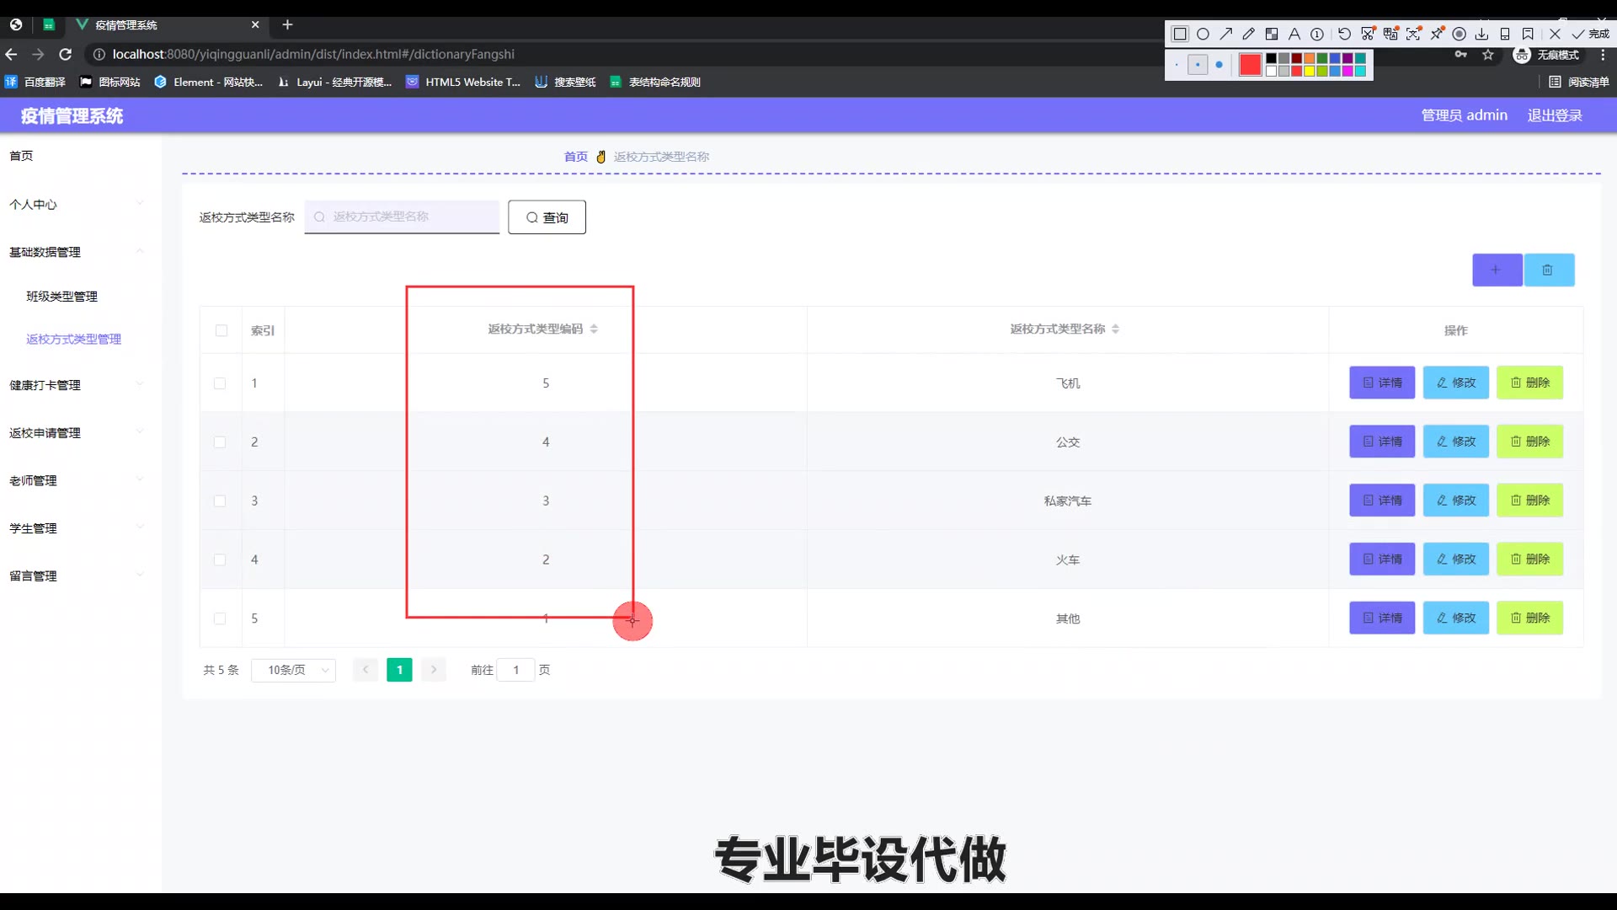Viewport: 1617px width, 910px height.
Task: Click the 首页 breadcrumb link
Action: (x=576, y=157)
